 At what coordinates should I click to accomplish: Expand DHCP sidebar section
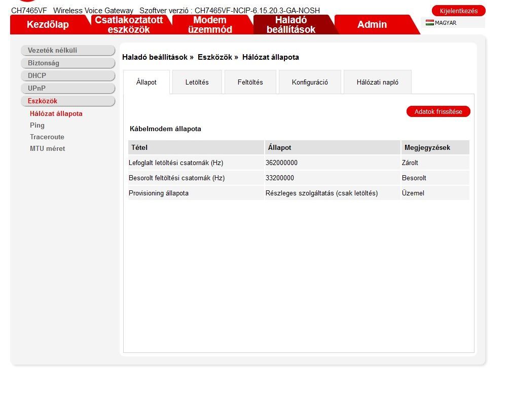coord(68,75)
